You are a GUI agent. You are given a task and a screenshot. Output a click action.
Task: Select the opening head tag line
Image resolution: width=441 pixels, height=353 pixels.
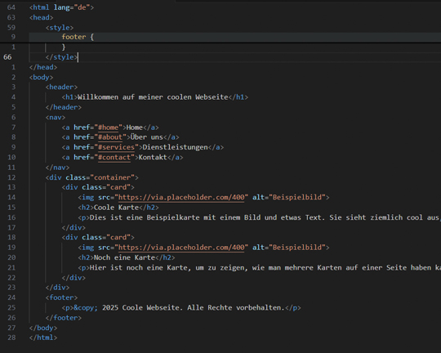[41, 17]
